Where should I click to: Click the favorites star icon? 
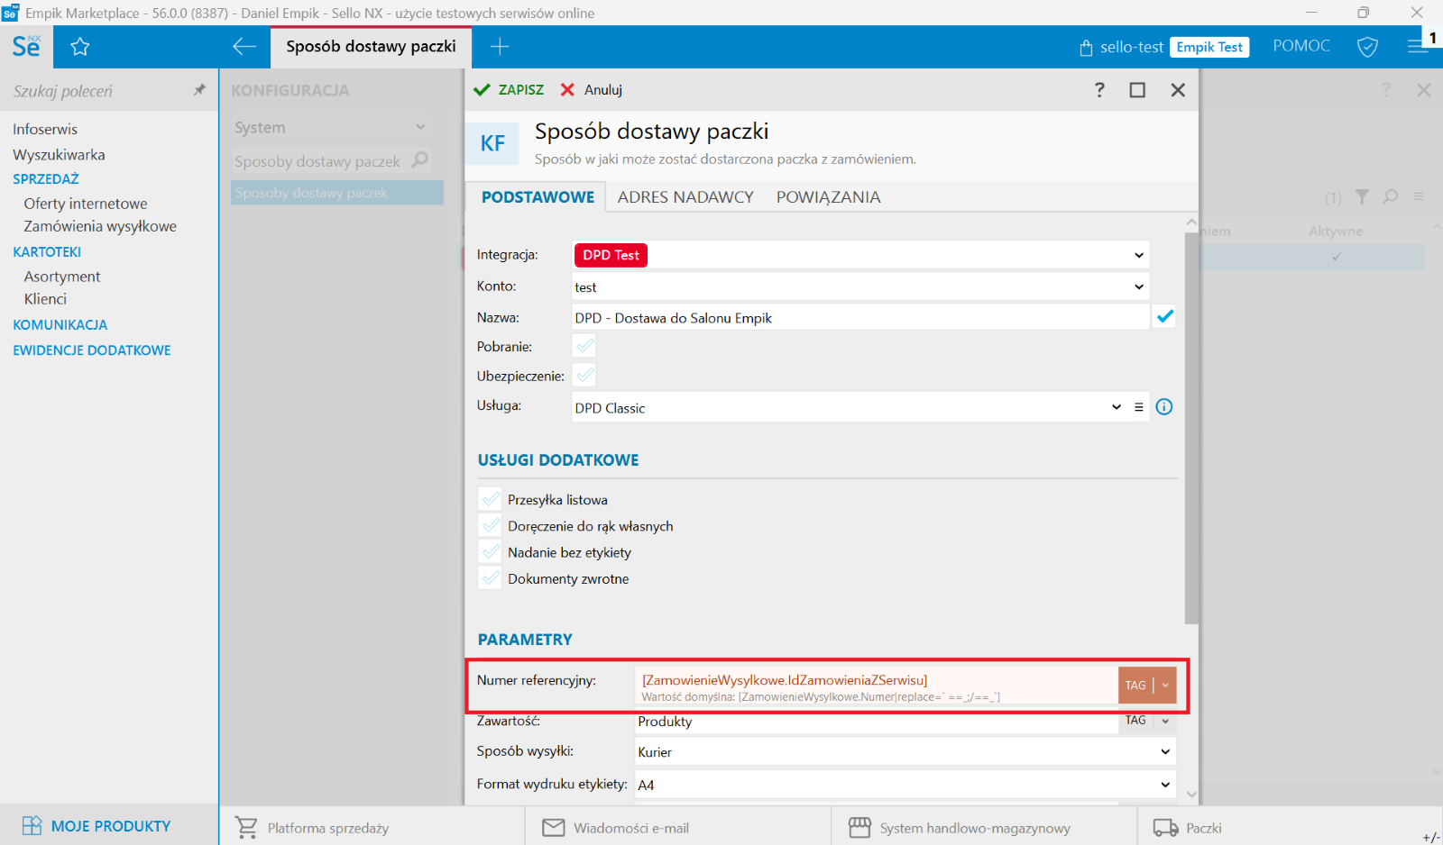tap(80, 47)
